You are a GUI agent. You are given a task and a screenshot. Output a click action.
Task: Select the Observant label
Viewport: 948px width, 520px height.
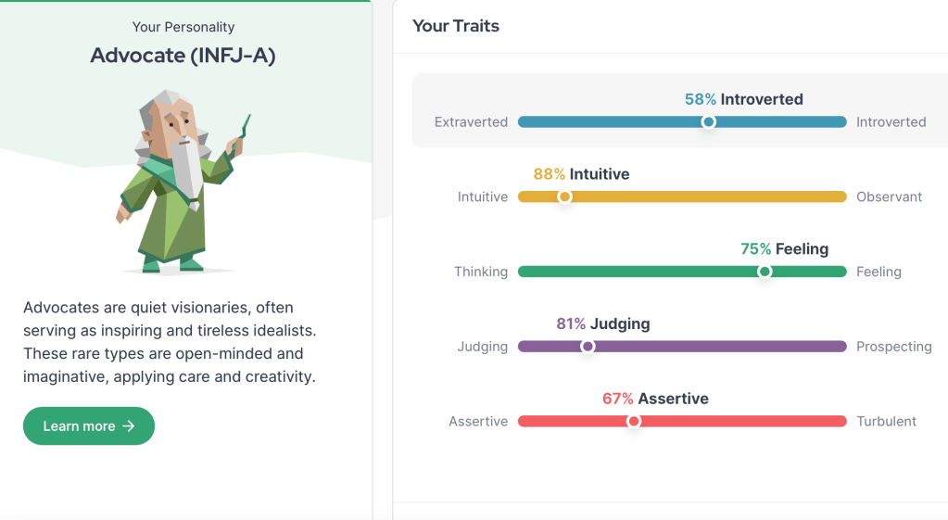[890, 197]
